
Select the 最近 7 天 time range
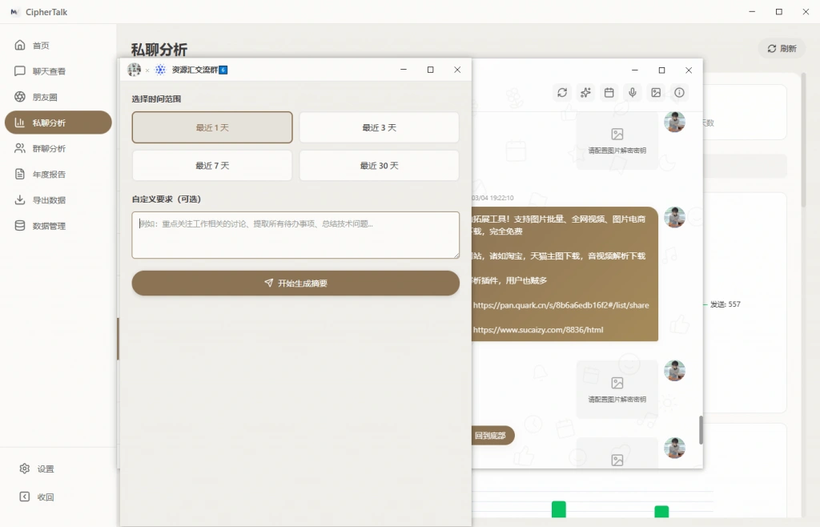click(211, 166)
